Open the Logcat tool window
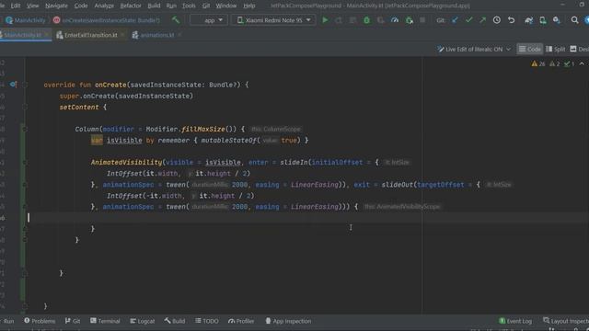This screenshot has width=589, height=331. 142,321
